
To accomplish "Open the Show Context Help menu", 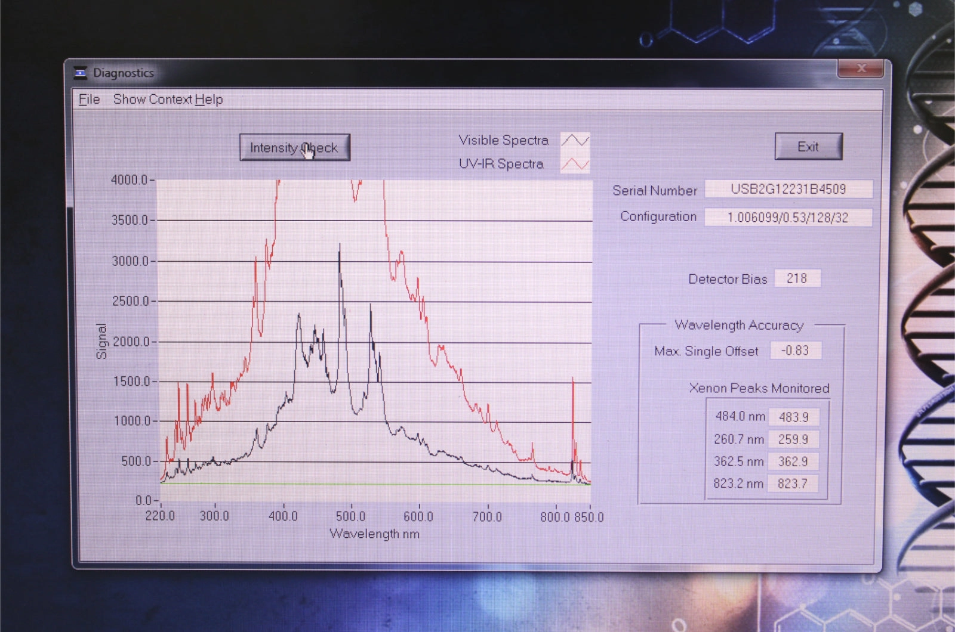I will (168, 100).
